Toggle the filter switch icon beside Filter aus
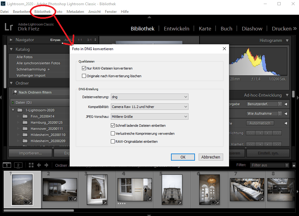The width and height of the screenshot is (299, 216). (294, 165)
